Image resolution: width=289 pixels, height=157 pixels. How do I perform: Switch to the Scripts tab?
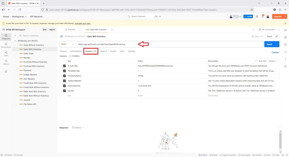[x=113, y=51]
